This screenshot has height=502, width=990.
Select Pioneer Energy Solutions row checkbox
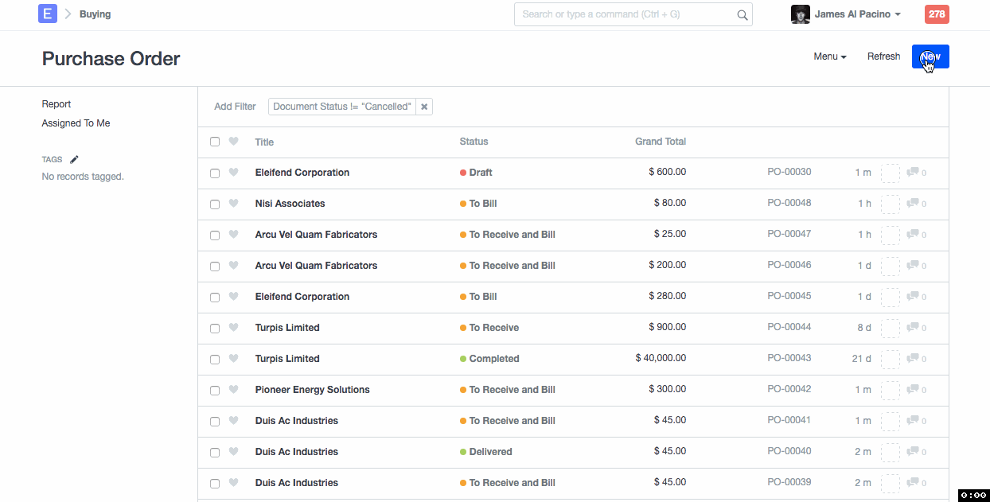click(215, 390)
